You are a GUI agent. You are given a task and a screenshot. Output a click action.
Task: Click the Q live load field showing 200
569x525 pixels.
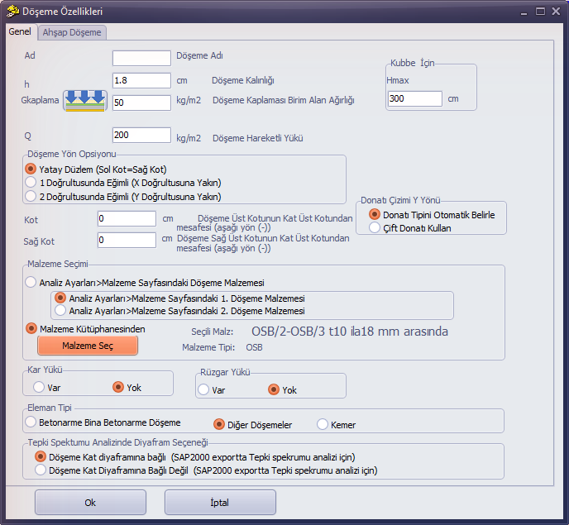point(141,135)
